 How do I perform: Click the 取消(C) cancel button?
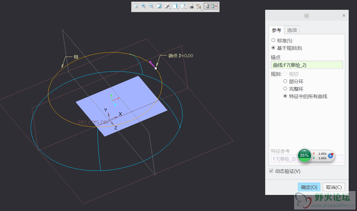tap(334, 187)
